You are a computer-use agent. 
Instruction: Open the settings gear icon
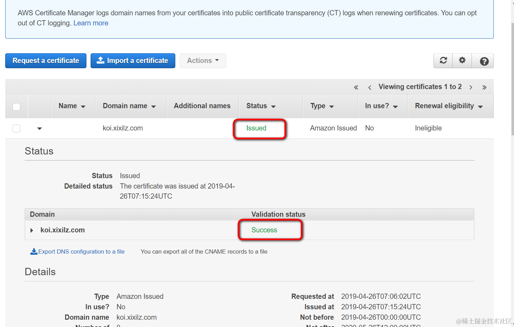(462, 61)
